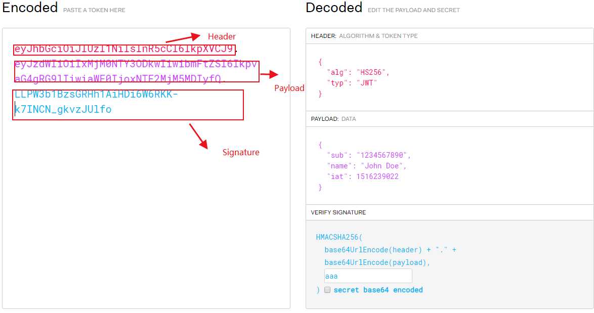Image resolution: width=594 pixels, height=313 pixels.
Task: Click the "Encoded" heading
Action: [30, 8]
